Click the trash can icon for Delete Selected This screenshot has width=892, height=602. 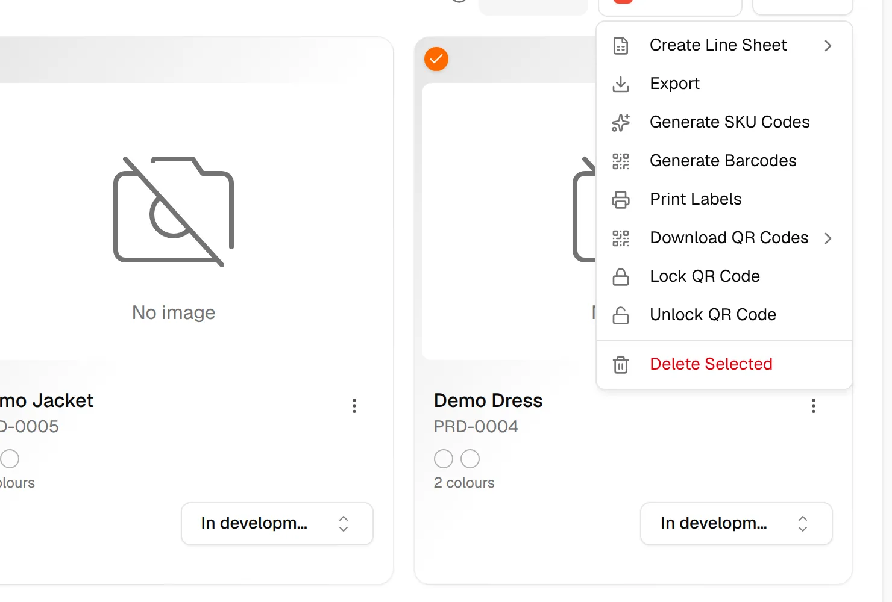(x=620, y=365)
